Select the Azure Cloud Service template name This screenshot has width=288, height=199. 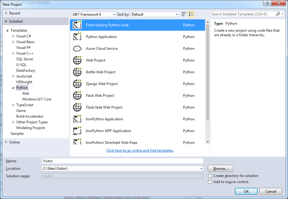pos(102,49)
